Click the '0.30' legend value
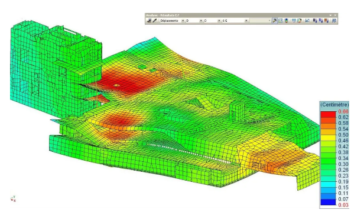This screenshot has height=213, width=364. pos(343,164)
